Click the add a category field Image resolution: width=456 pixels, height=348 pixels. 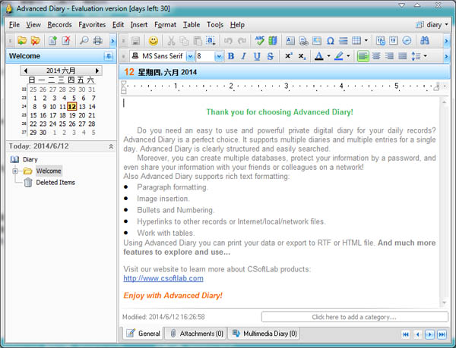point(354,317)
